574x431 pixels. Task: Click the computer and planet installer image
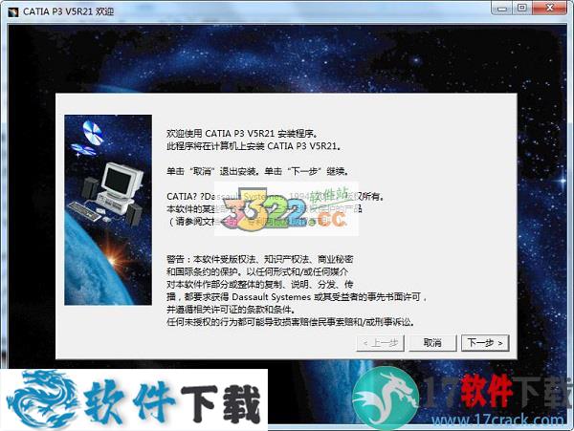[x=108, y=210]
